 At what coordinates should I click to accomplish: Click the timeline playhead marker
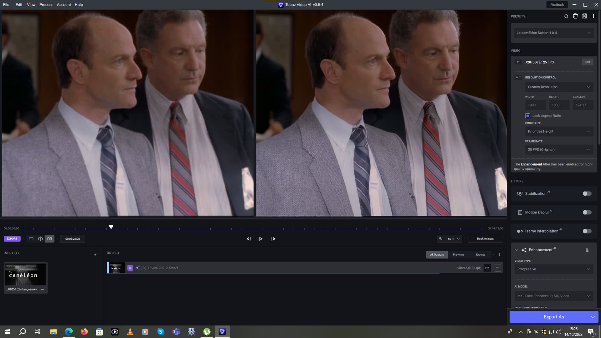[x=111, y=227]
